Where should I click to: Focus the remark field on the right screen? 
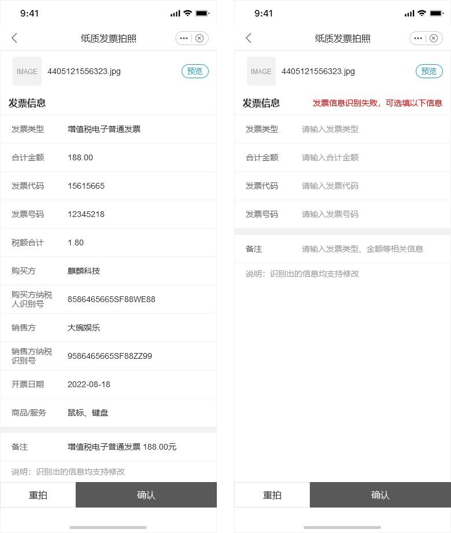[363, 249]
